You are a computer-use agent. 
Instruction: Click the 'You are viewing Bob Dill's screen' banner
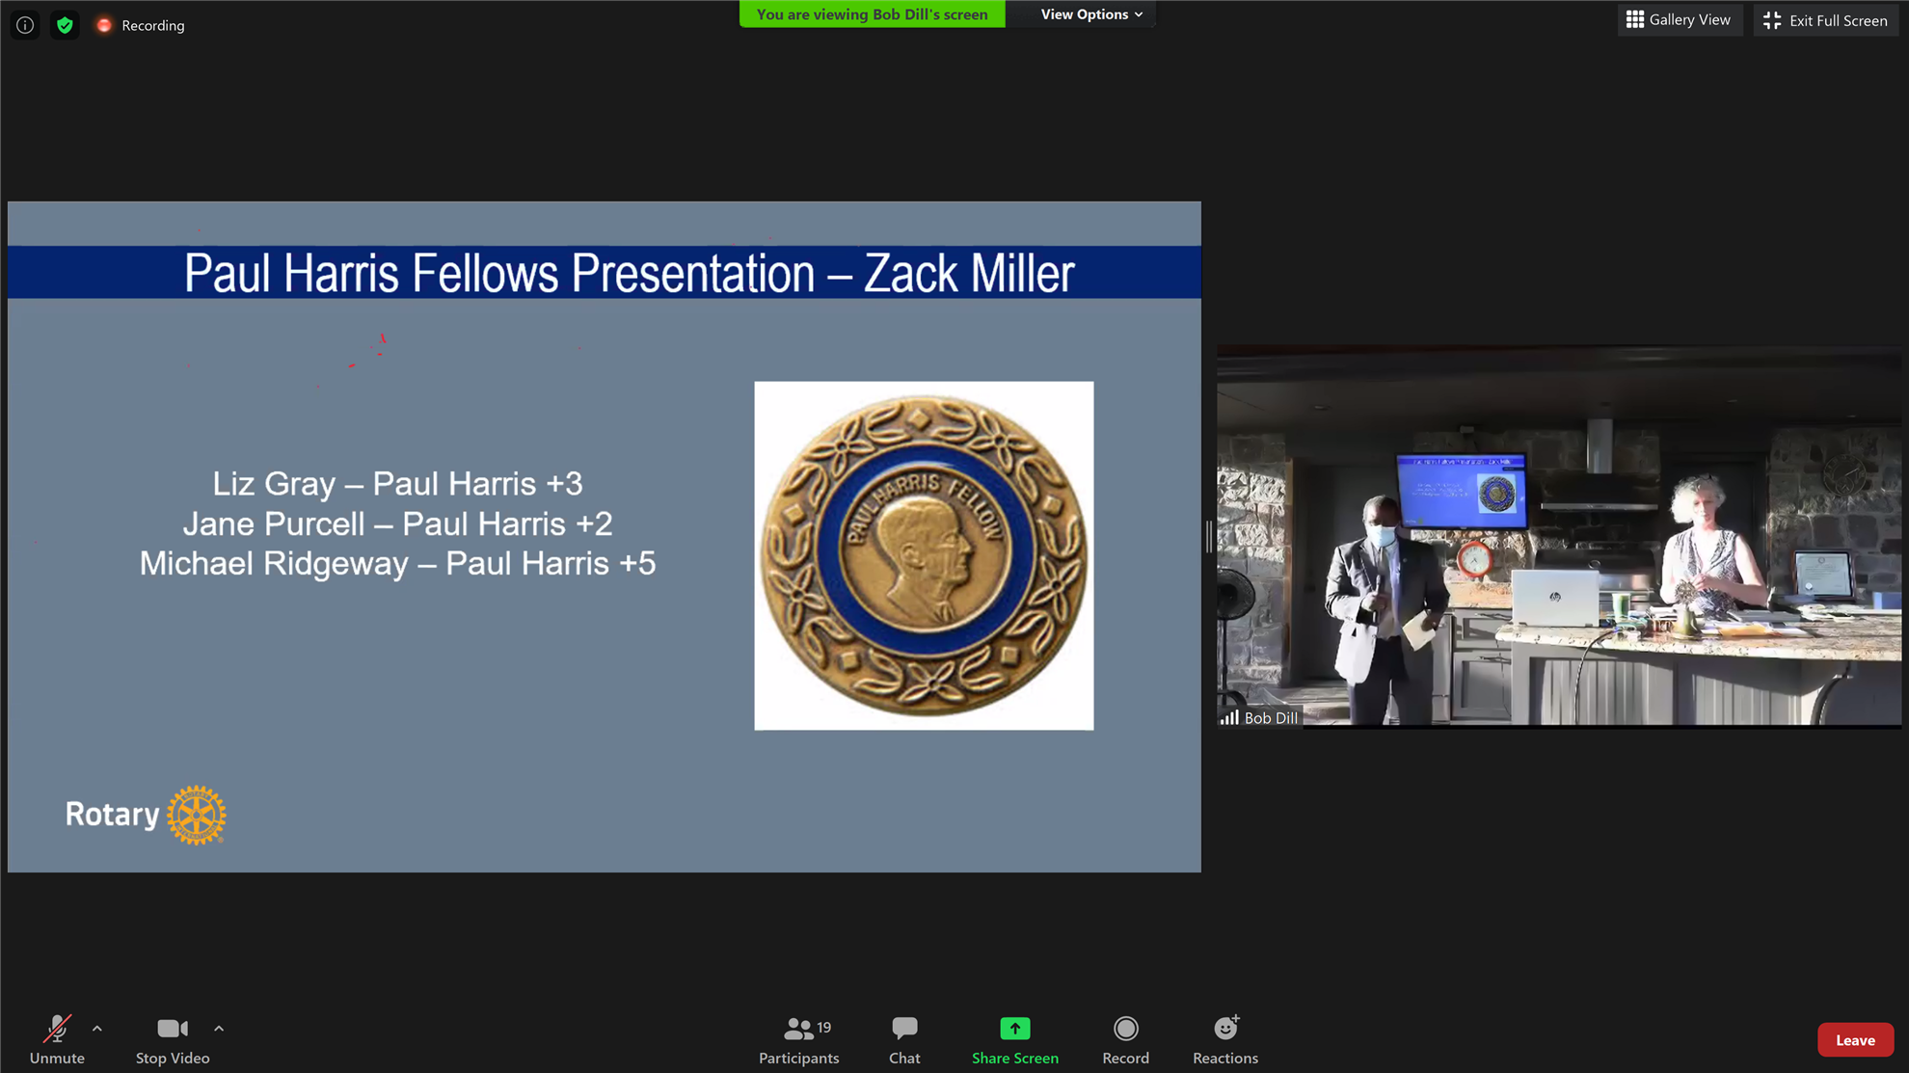872,14
